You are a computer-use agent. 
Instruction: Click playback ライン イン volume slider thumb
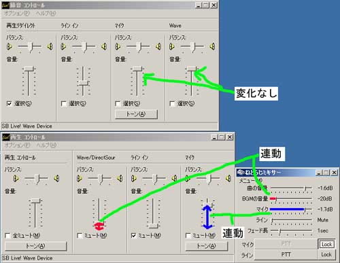154,226
